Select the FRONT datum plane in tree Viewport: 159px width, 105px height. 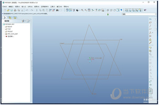[x=9, y=32]
